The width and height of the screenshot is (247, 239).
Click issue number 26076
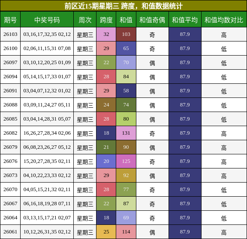[x=10, y=161]
